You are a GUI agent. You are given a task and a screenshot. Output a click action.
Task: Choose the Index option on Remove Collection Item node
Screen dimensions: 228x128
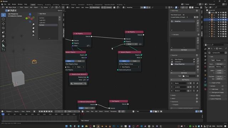click(x=81, y=108)
